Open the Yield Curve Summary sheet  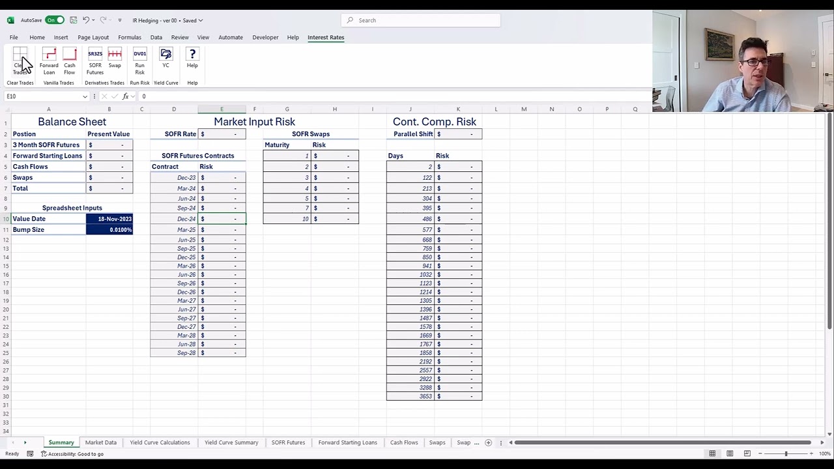231,443
